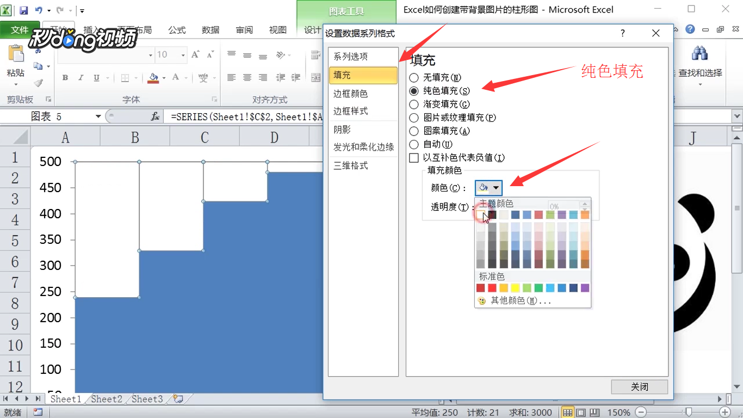Click the Excel Help question mark icon
Viewport: 743px width, 418px height.
[x=690, y=29]
